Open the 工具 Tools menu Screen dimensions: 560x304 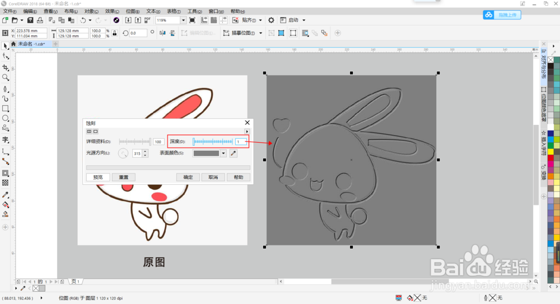coord(195,11)
